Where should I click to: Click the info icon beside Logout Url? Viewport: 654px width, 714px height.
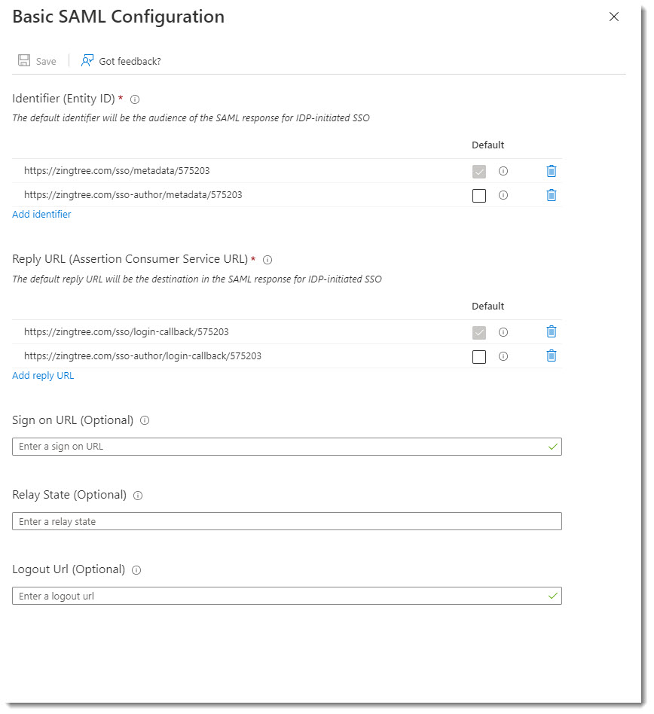[136, 570]
